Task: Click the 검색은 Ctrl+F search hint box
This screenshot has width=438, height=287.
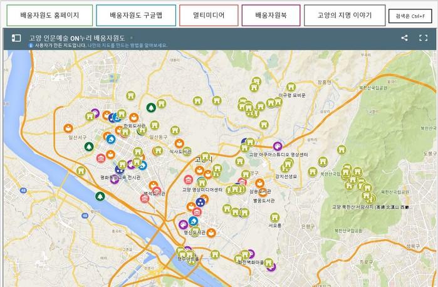Action: 410,16
